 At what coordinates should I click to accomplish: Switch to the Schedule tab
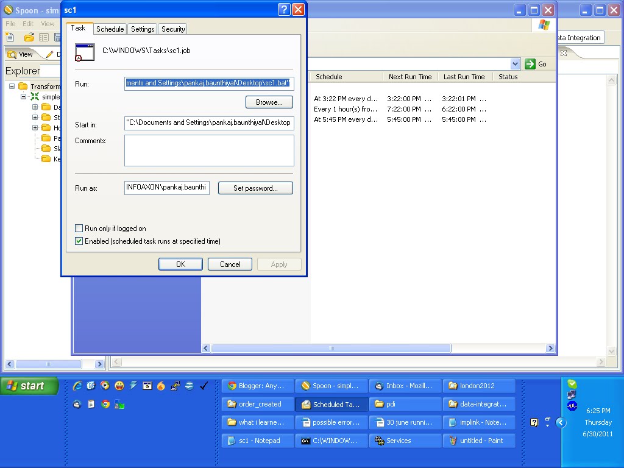(x=110, y=29)
